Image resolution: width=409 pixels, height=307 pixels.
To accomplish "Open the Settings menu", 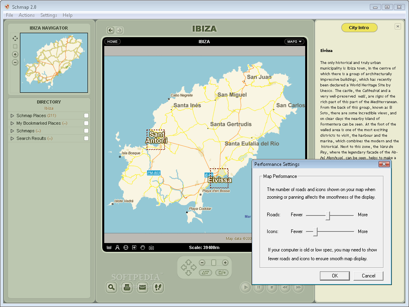I will pos(49,15).
